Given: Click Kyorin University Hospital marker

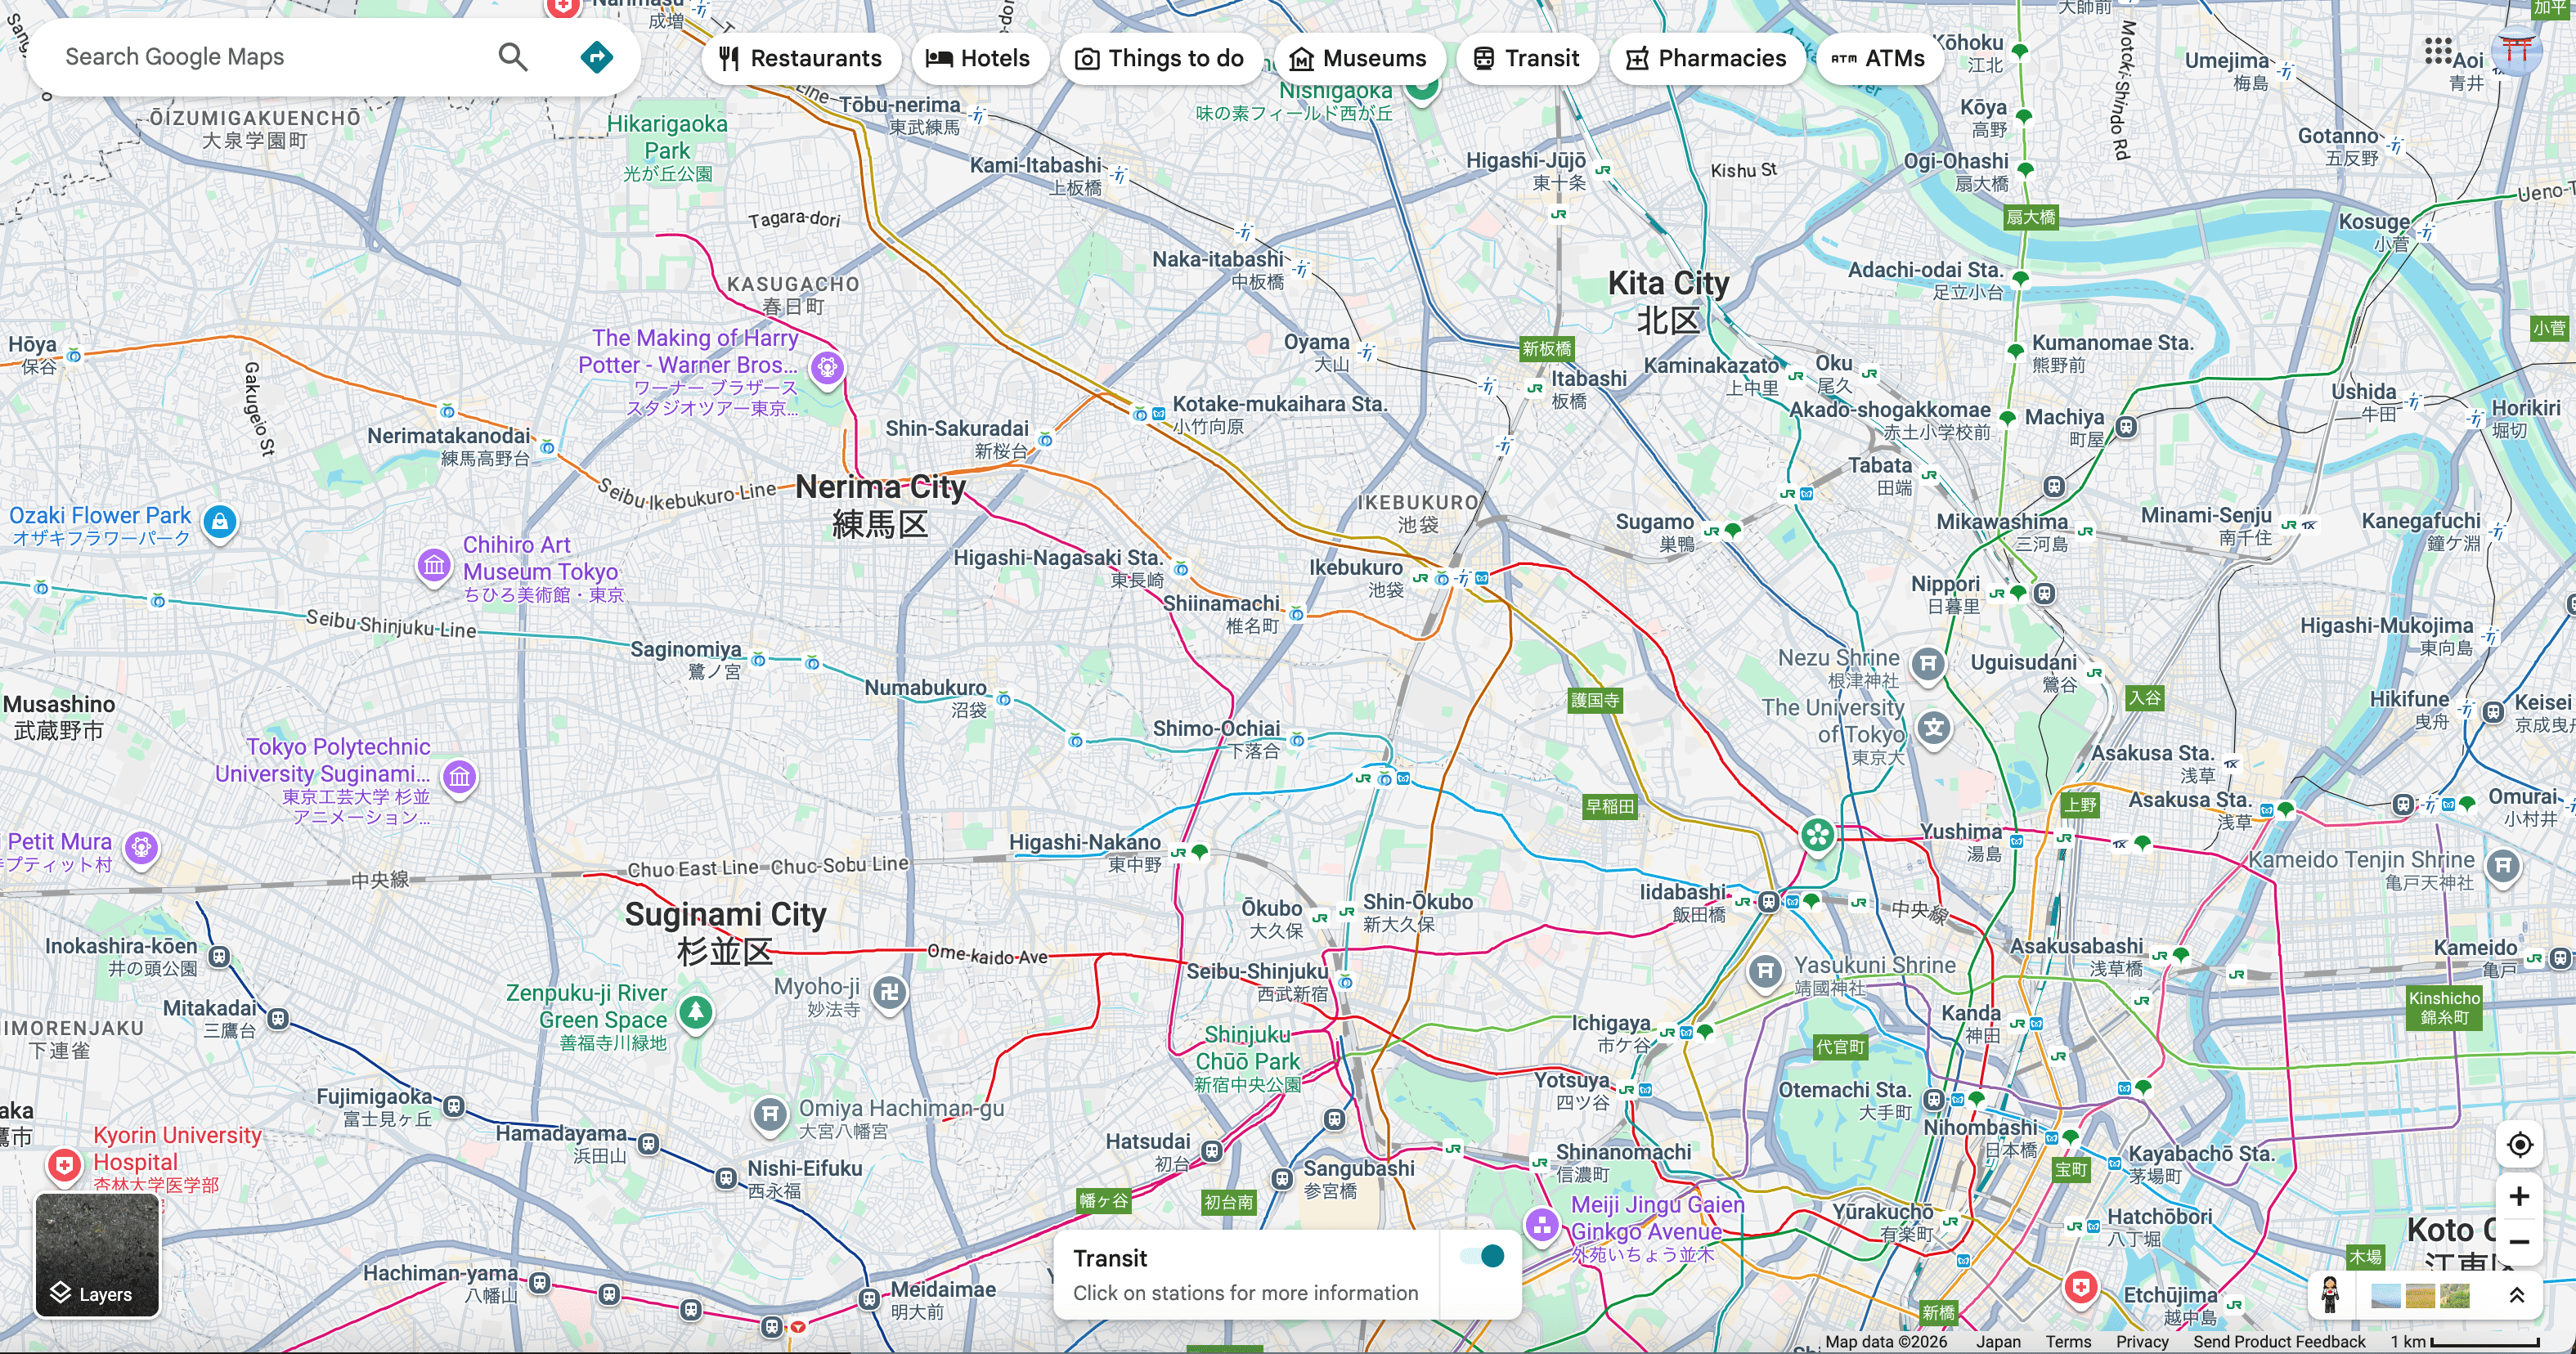Looking at the screenshot, I should (x=64, y=1166).
